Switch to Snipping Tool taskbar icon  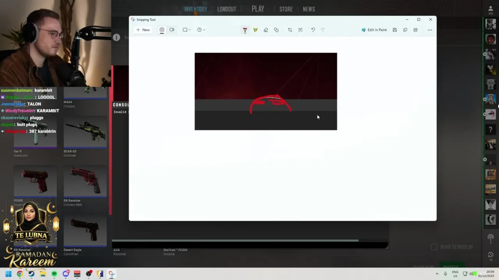pyautogui.click(x=111, y=274)
